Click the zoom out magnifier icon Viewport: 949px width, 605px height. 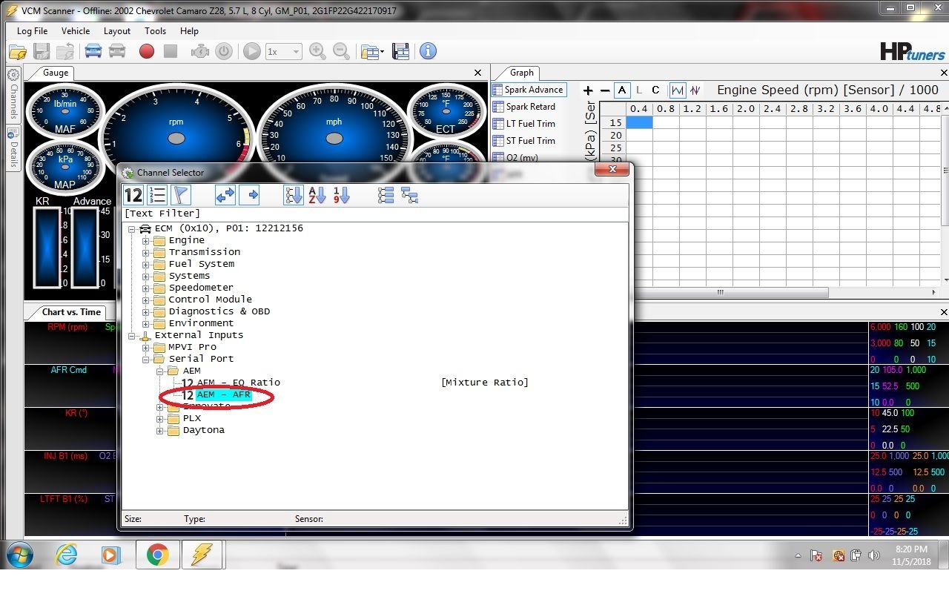click(341, 51)
